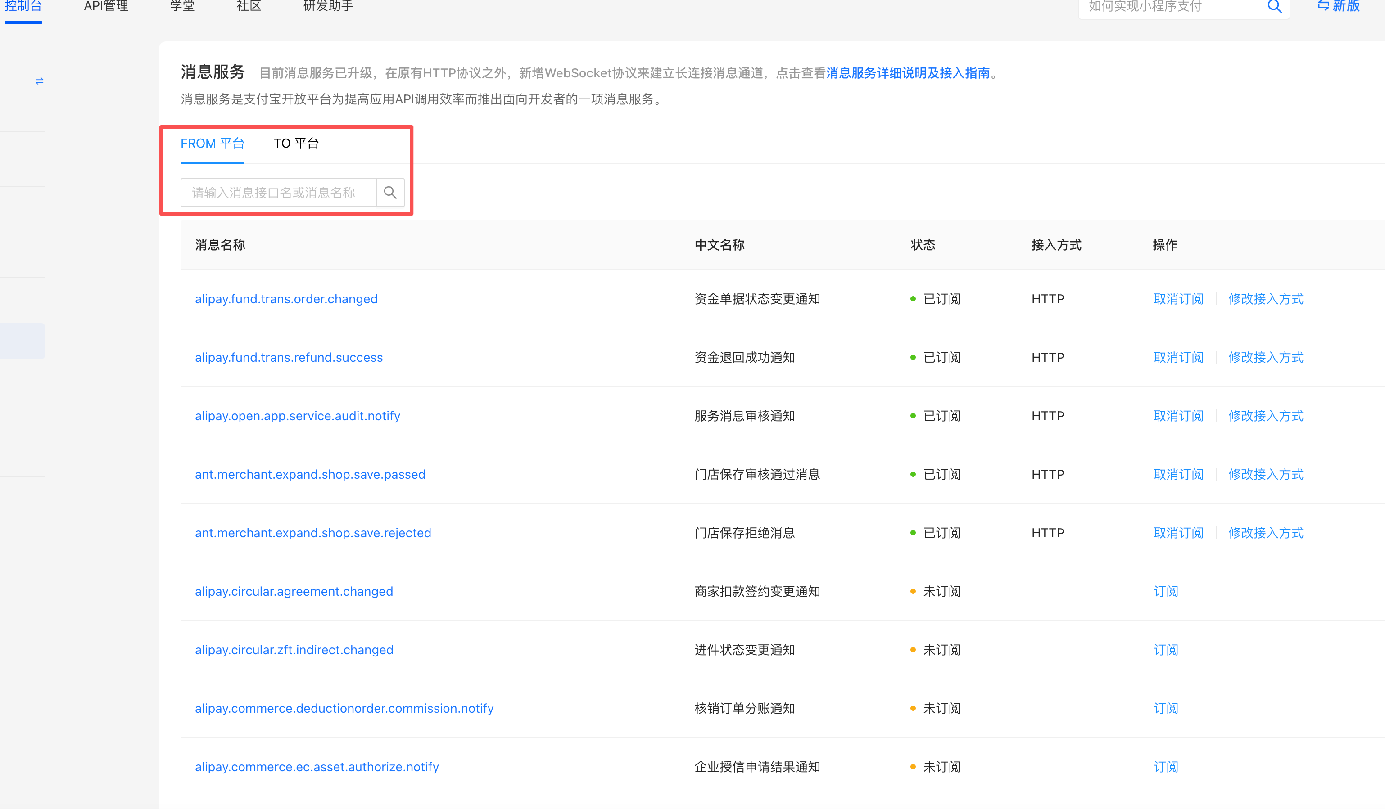
Task: Open alipay.fund.trans.refund.success message link
Action: [289, 358]
